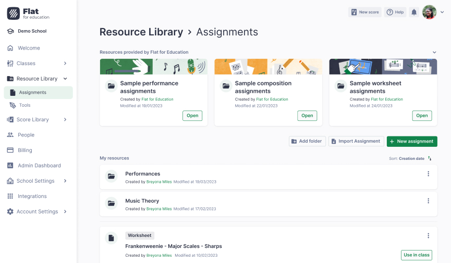
Task: Open options for Performances folder
Action: coord(428,174)
